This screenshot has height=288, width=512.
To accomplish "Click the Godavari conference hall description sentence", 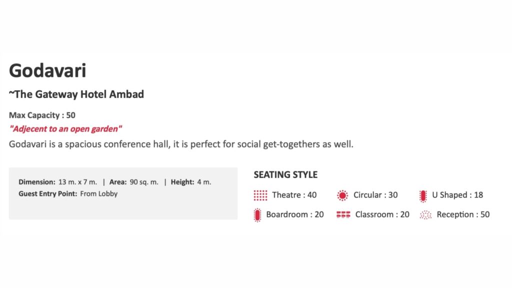I will [181, 144].
